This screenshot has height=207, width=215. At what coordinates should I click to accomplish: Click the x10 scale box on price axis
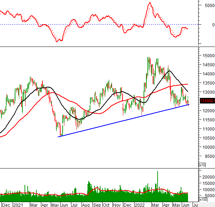[202, 165]
